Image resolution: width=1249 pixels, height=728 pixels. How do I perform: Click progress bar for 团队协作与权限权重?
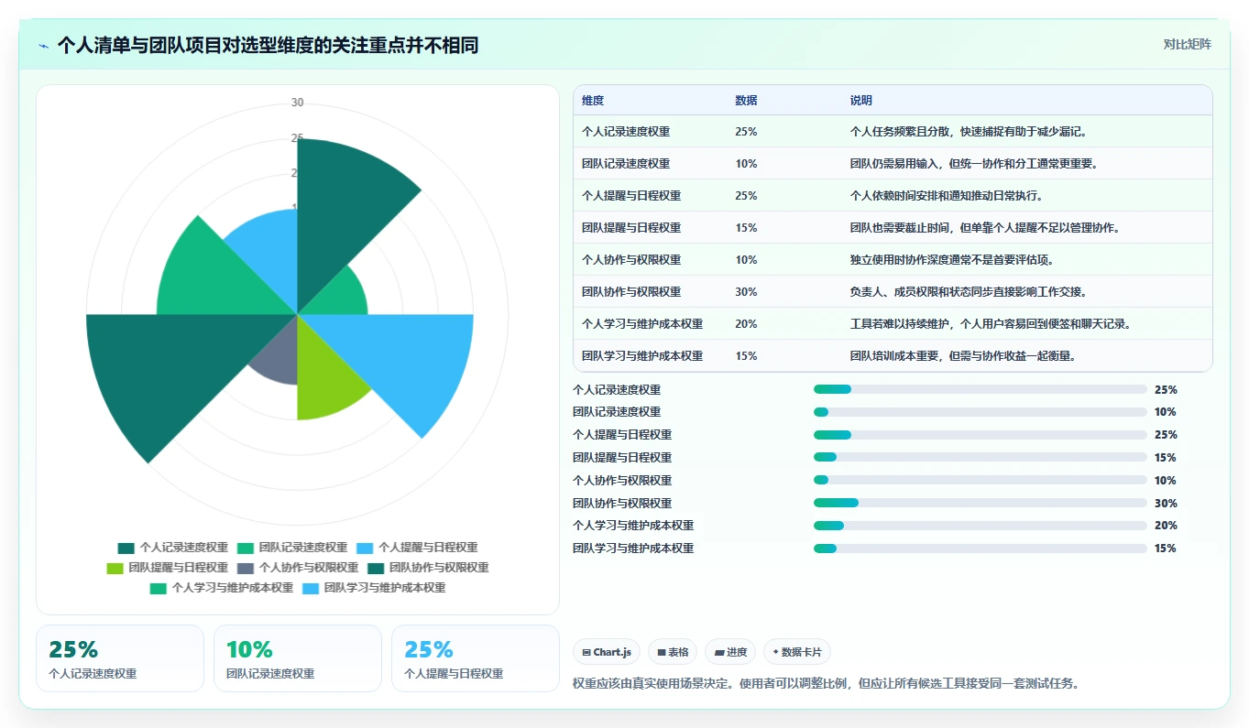pos(980,503)
